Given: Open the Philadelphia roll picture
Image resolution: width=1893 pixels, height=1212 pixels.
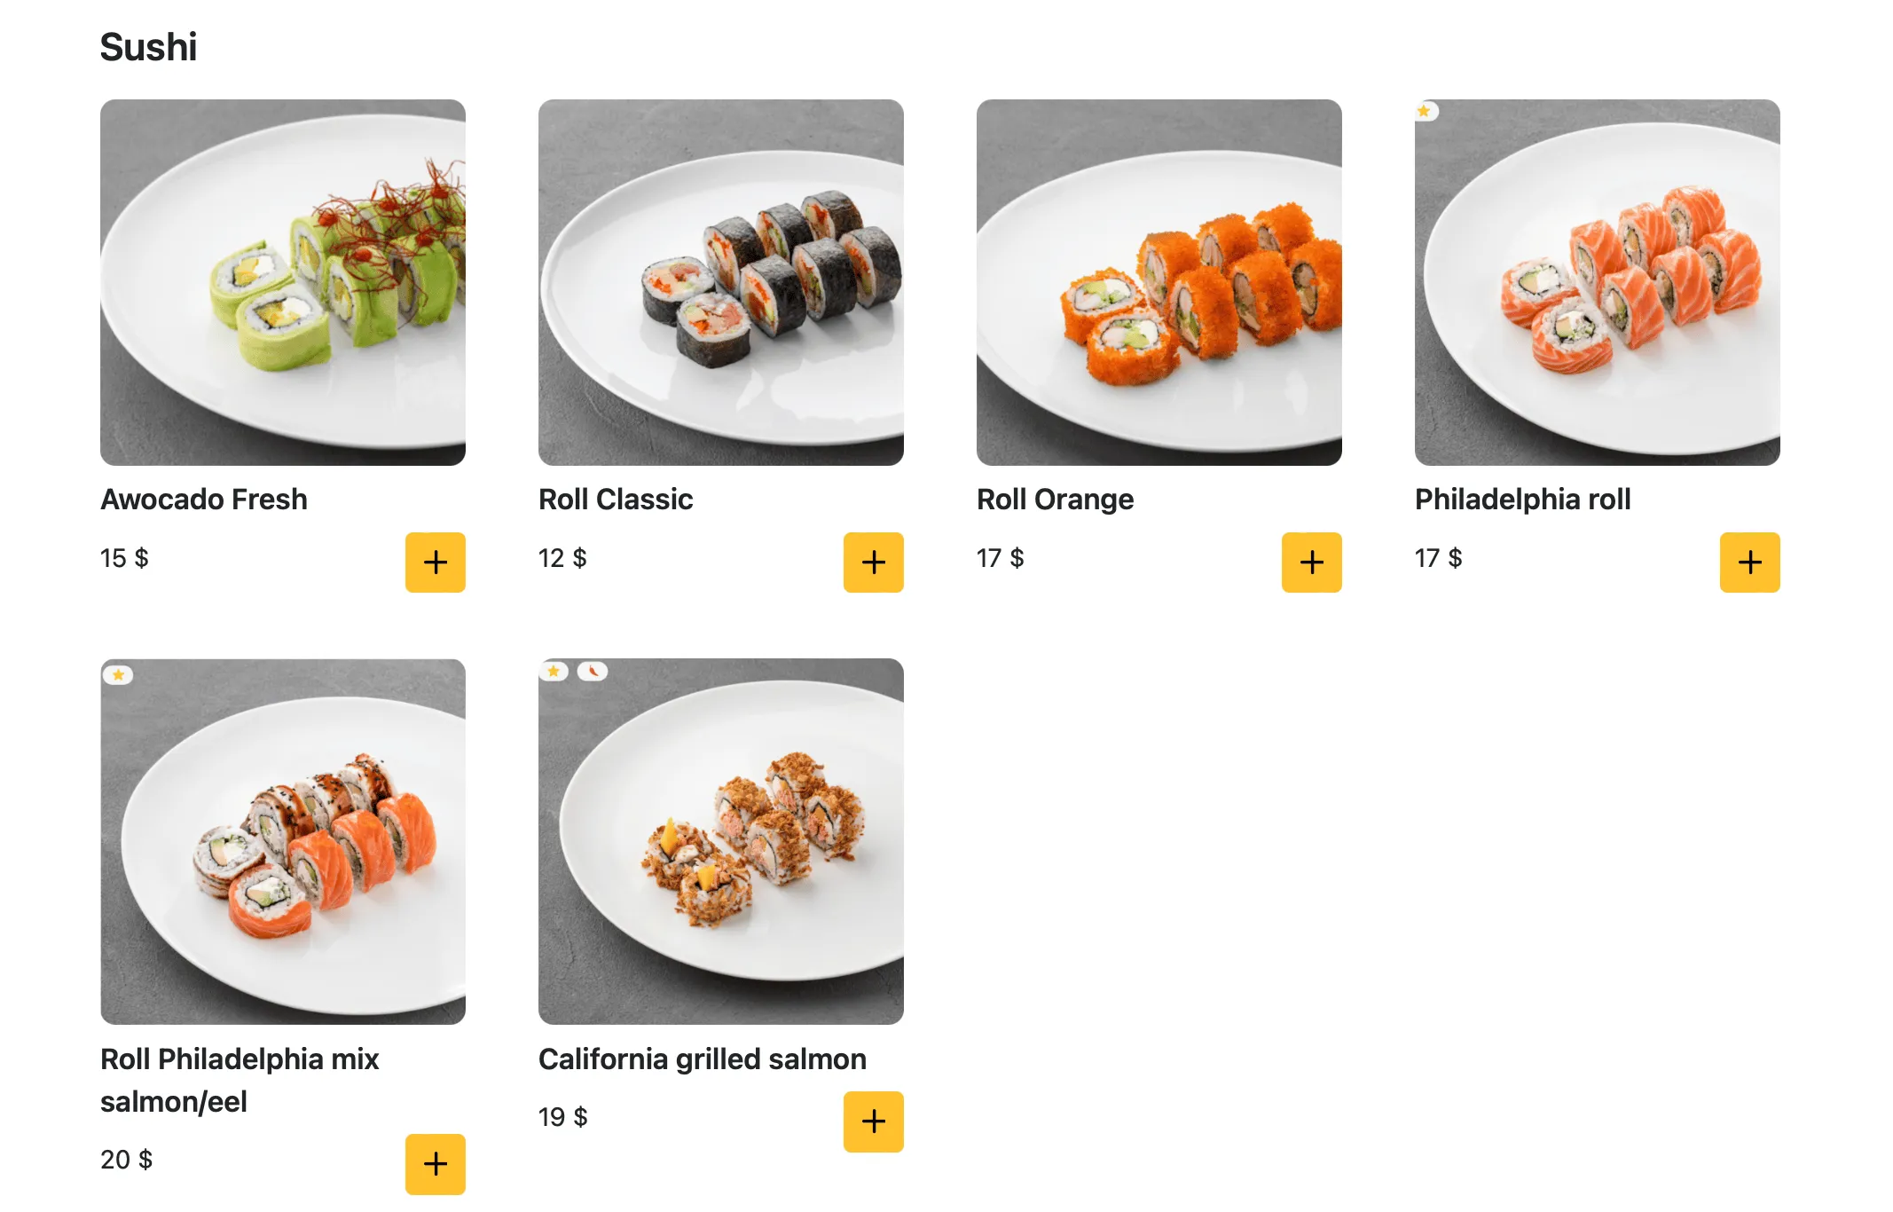Looking at the screenshot, I should tap(1597, 282).
